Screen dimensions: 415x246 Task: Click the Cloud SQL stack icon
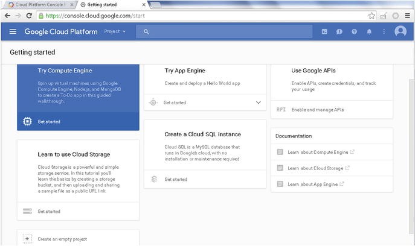point(154,179)
